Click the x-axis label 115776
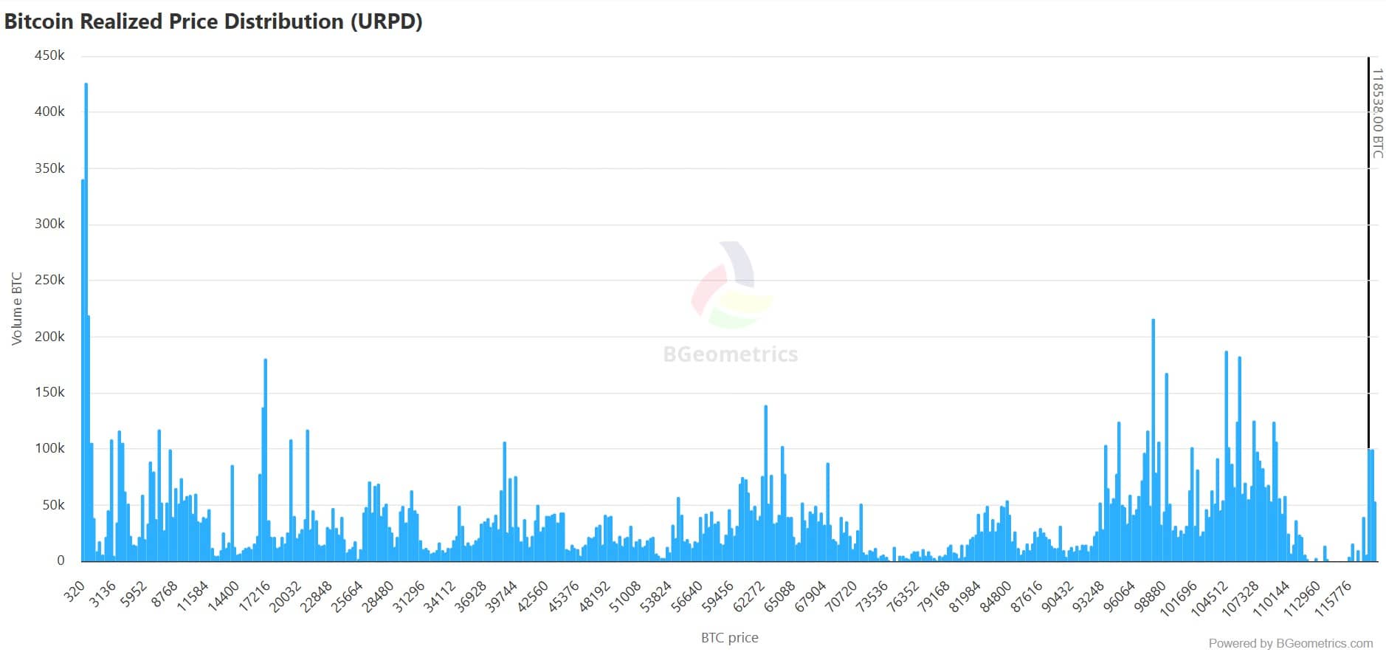Screen dimensions: 1386x652 (x=1333, y=599)
